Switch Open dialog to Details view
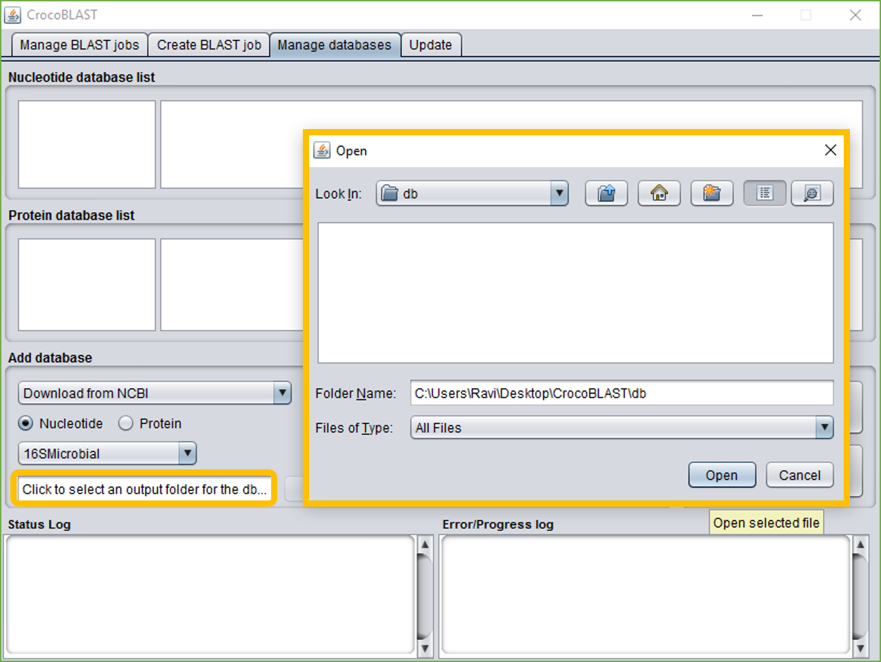 pyautogui.click(x=812, y=193)
